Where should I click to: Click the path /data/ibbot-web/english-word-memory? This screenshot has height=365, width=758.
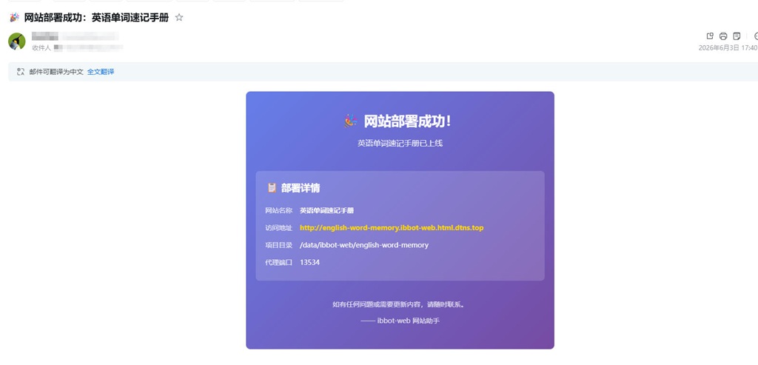364,245
